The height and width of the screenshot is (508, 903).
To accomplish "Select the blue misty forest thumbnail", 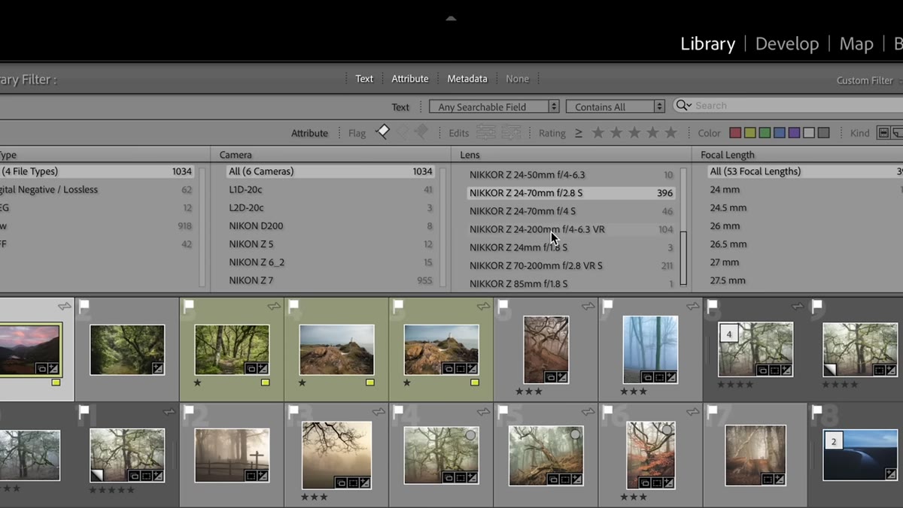I will [x=650, y=349].
